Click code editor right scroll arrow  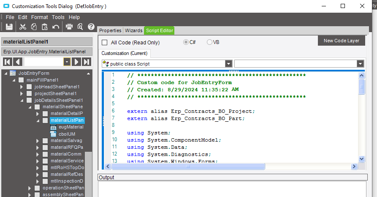tap(354, 167)
